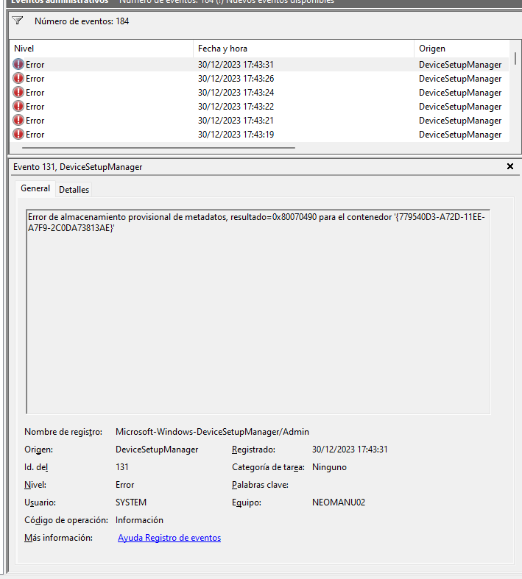Click the Registrado date value
The height and width of the screenshot is (579, 522).
point(350,450)
